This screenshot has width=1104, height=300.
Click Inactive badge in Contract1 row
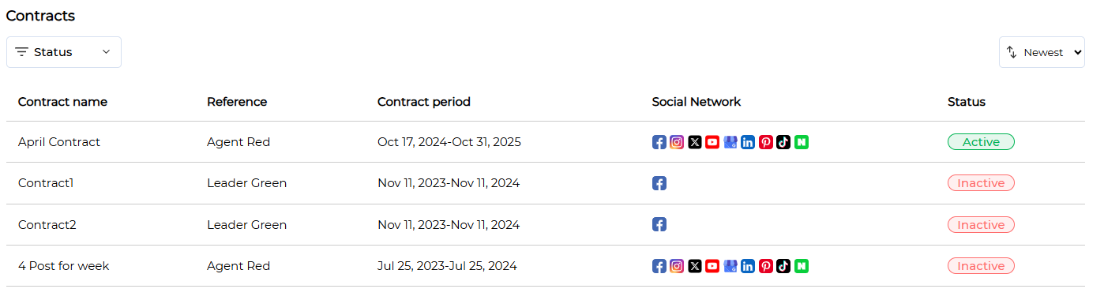[981, 183]
